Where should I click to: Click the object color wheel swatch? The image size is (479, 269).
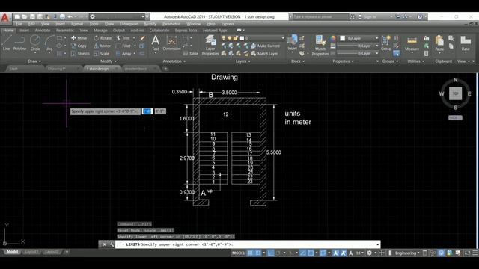(332, 38)
